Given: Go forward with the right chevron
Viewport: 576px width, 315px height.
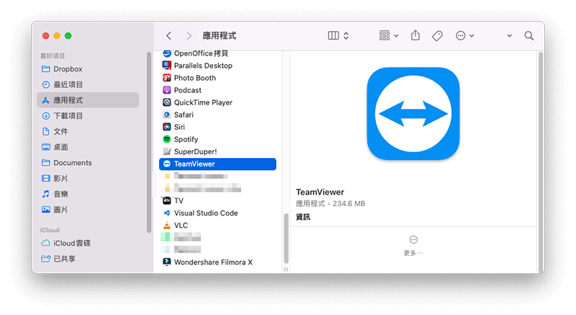Looking at the screenshot, I should [x=189, y=35].
